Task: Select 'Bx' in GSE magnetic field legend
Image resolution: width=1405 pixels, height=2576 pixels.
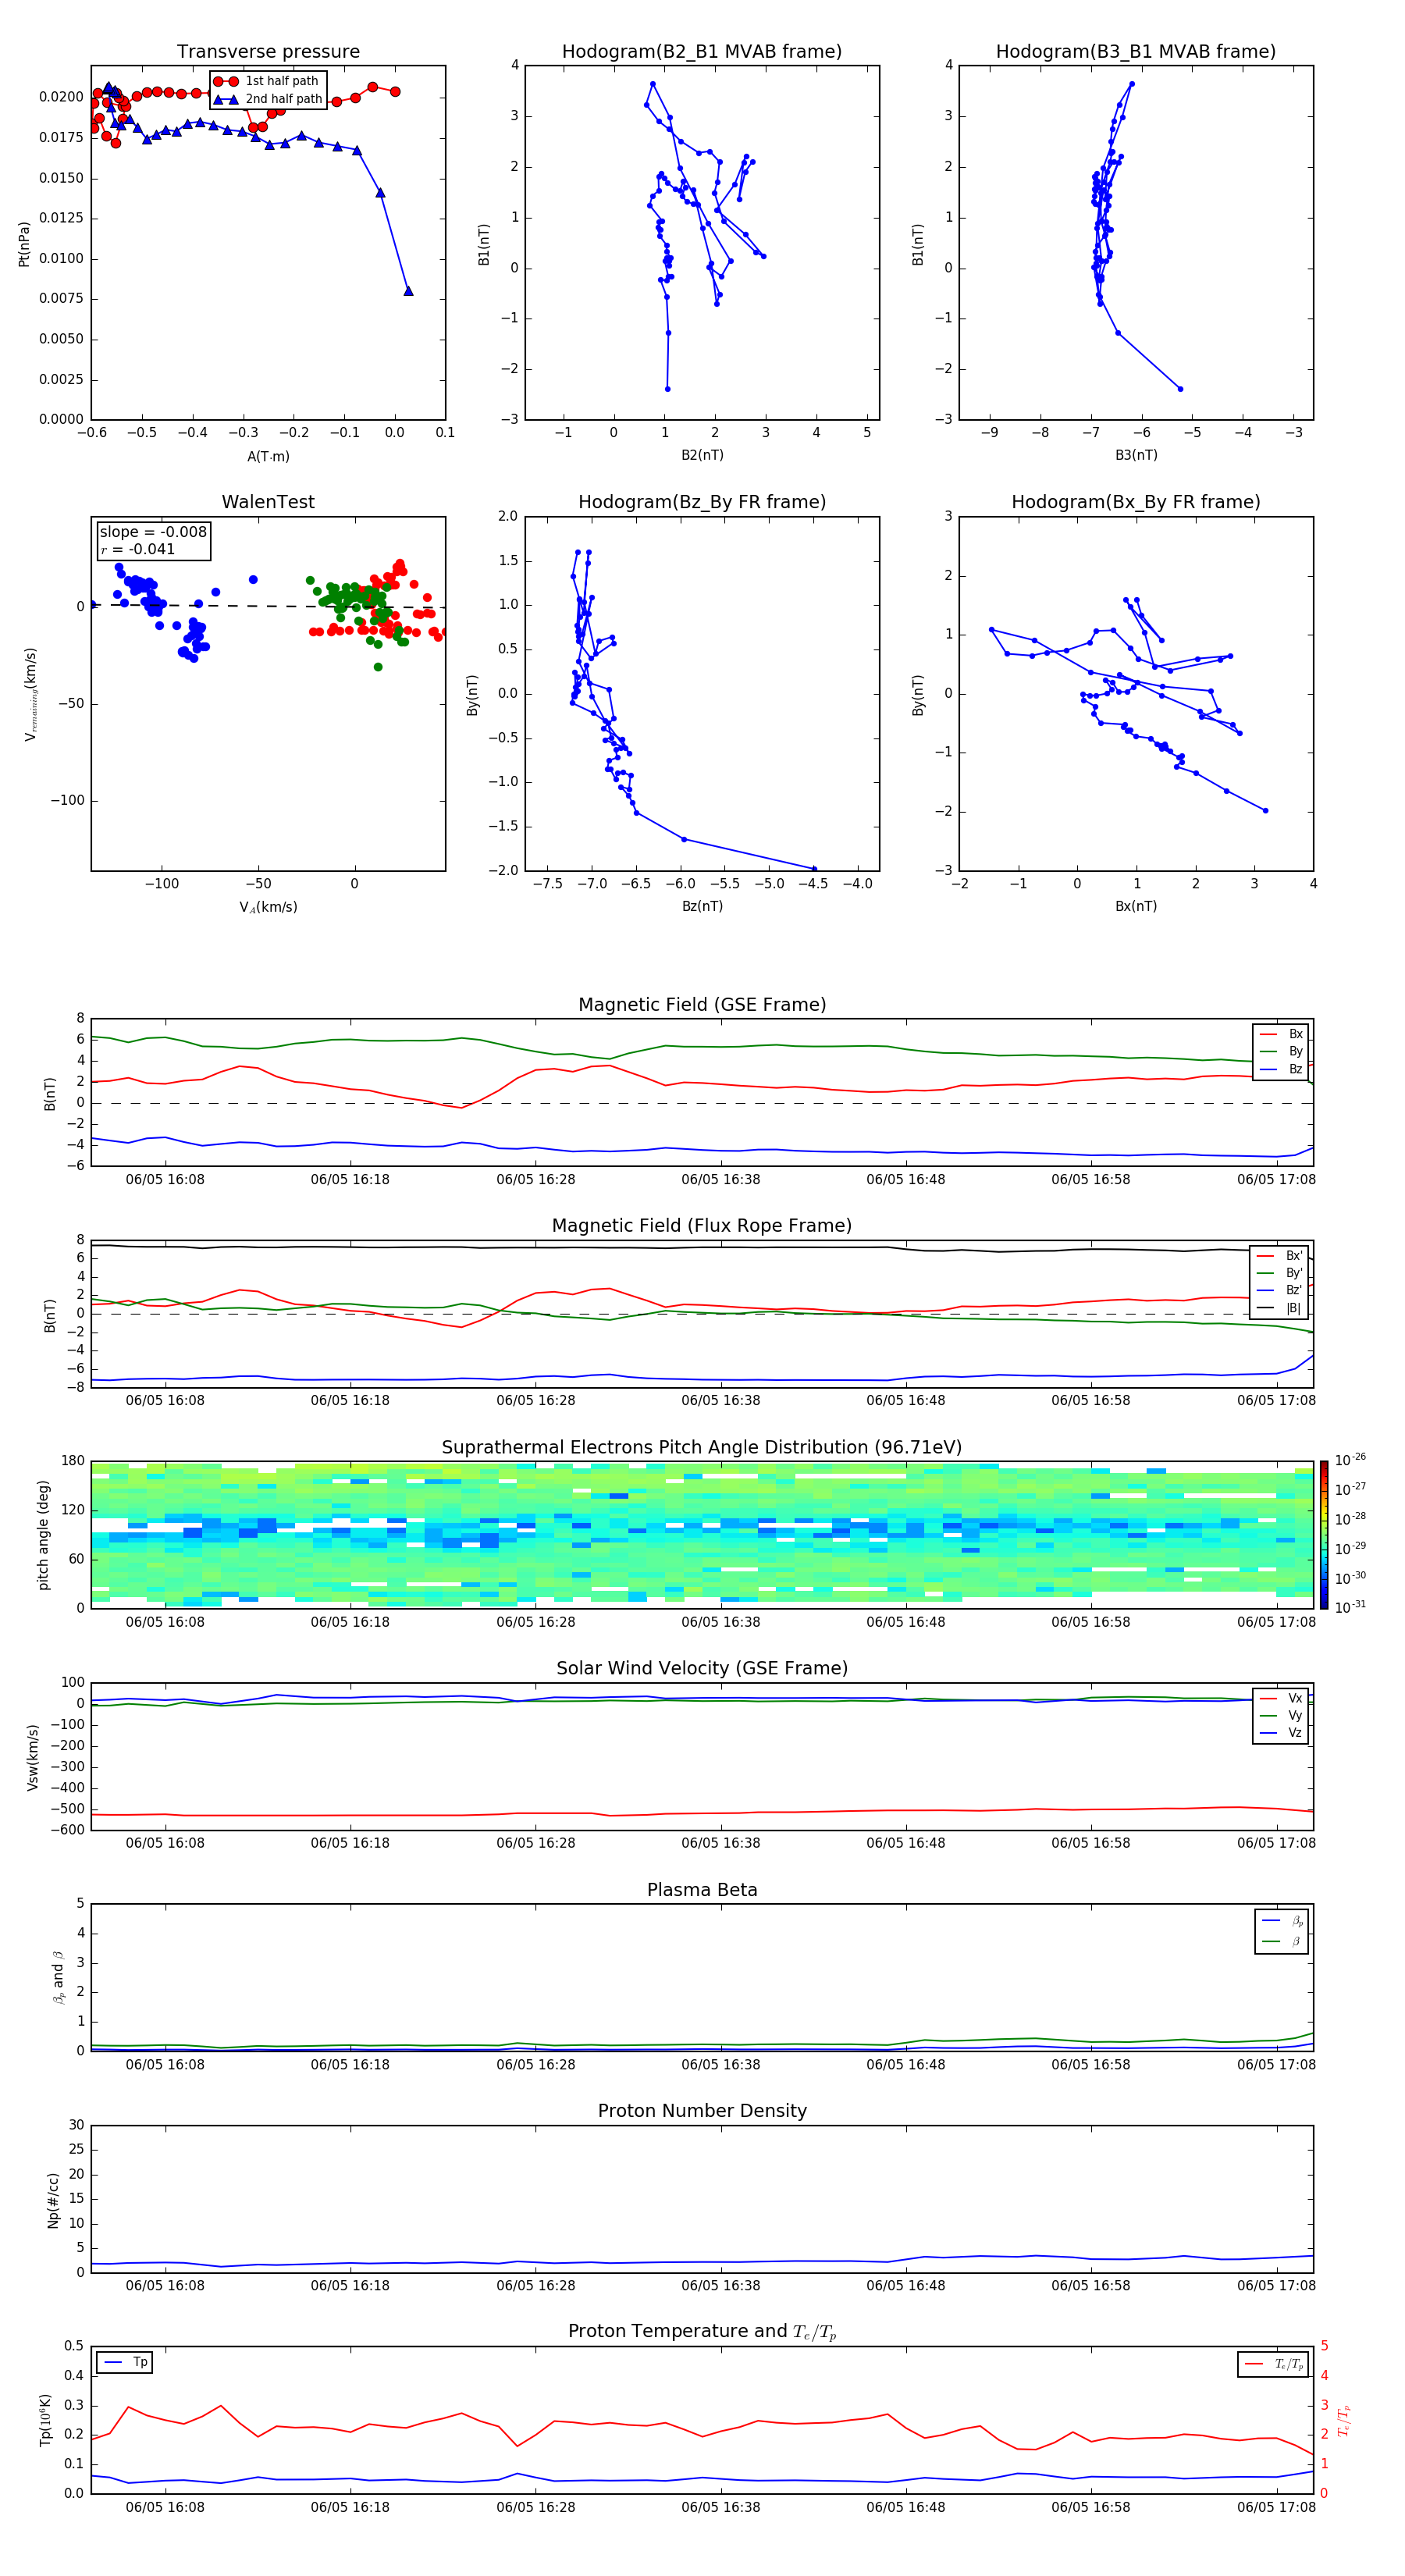Action: click(x=1282, y=1034)
